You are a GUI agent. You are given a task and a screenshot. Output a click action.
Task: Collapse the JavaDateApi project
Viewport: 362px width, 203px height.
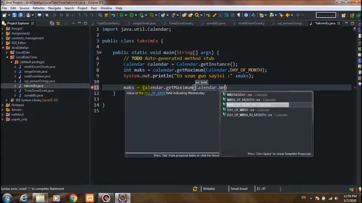(x=3, y=47)
